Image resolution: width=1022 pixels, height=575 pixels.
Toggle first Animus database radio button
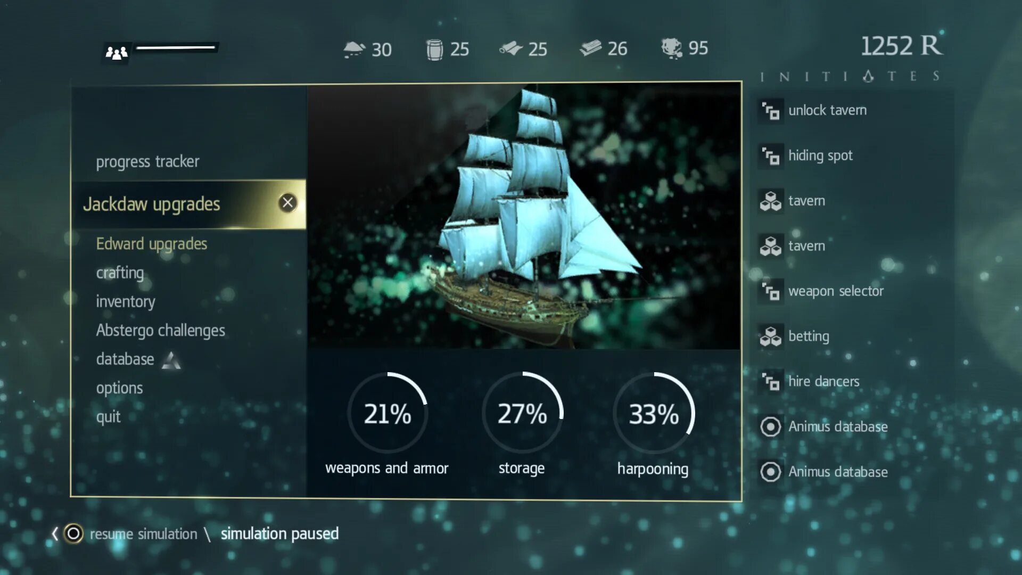click(770, 427)
